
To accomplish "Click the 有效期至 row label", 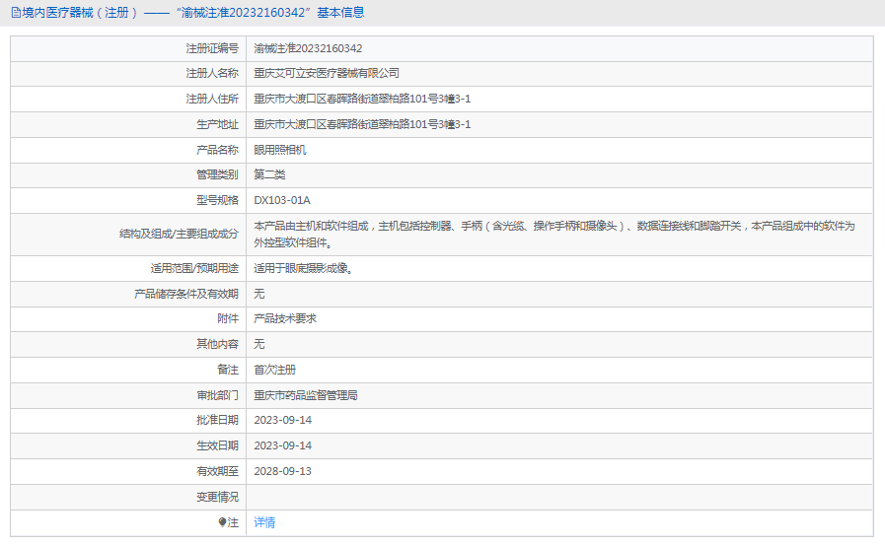I will coord(217,471).
